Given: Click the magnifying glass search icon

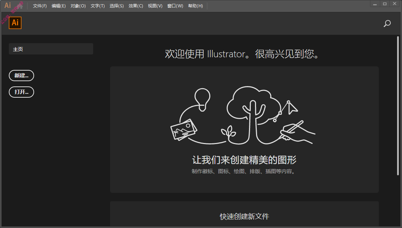Looking at the screenshot, I should (x=387, y=24).
